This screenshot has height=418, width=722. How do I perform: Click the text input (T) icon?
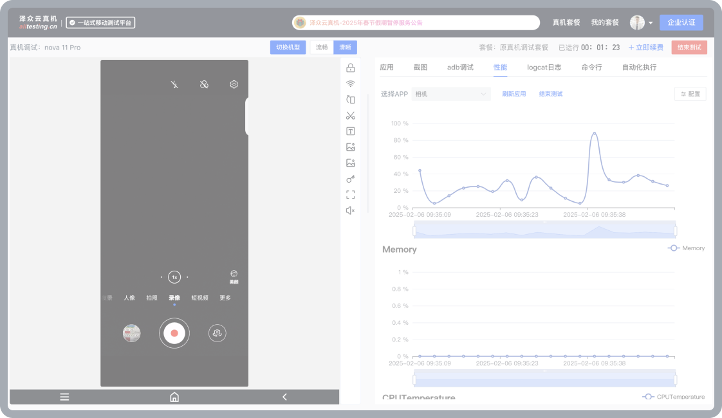pos(351,131)
